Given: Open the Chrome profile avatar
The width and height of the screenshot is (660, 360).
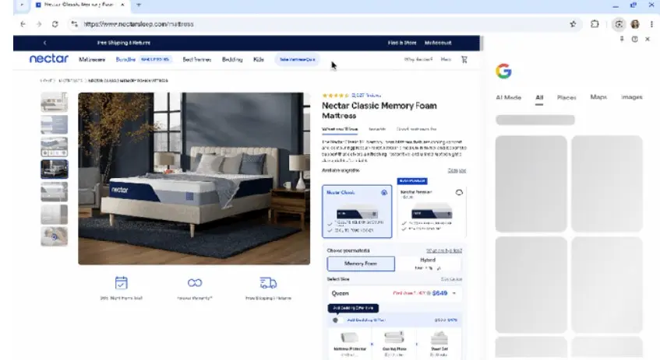Looking at the screenshot, I should (635, 24).
